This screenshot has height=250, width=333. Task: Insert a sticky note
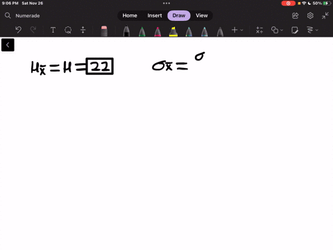tap(295, 30)
